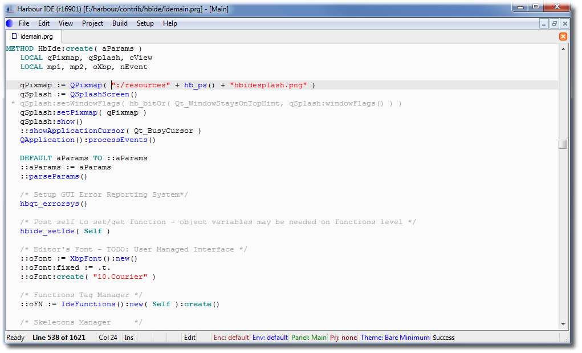Open the File menu
Screen dimensions: 582x353
tap(24, 23)
